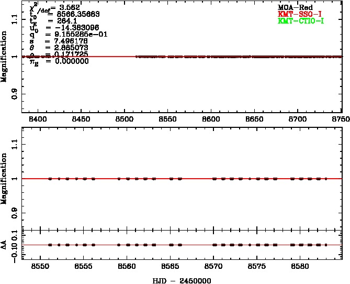Click the ΔA residual axis label

[x=5, y=245]
